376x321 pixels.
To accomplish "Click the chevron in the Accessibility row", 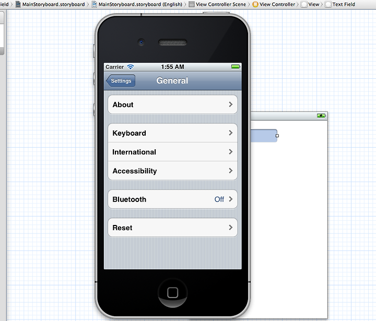I will (231, 171).
